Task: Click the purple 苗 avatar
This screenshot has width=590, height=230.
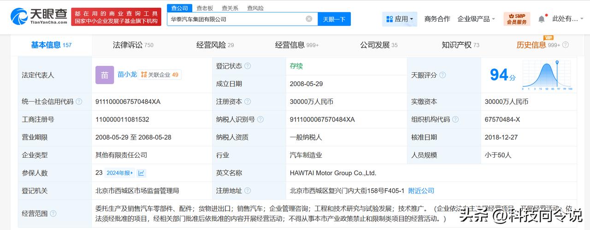Action: click(105, 75)
